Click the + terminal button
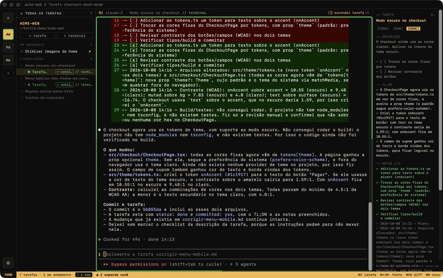The image size is (443, 278). coord(74,36)
